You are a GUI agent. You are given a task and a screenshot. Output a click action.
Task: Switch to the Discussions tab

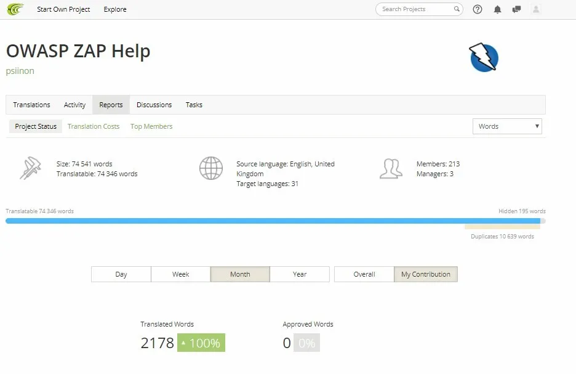click(154, 105)
